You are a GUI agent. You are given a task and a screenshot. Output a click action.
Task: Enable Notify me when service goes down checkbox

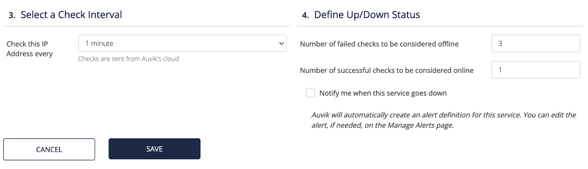point(311,93)
